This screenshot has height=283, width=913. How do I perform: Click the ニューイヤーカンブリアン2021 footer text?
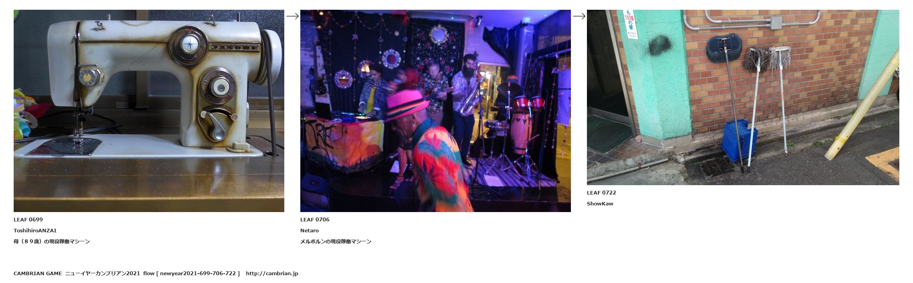[x=102, y=273]
